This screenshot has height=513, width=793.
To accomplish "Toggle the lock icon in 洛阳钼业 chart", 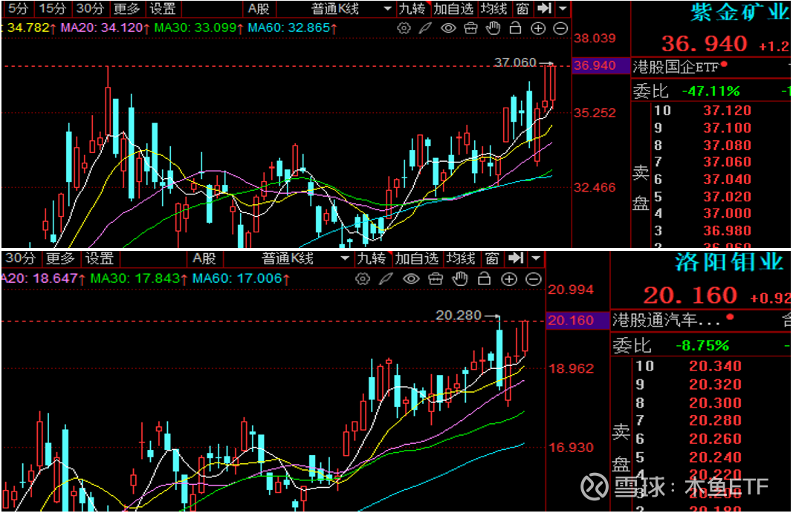I will click(x=485, y=278).
